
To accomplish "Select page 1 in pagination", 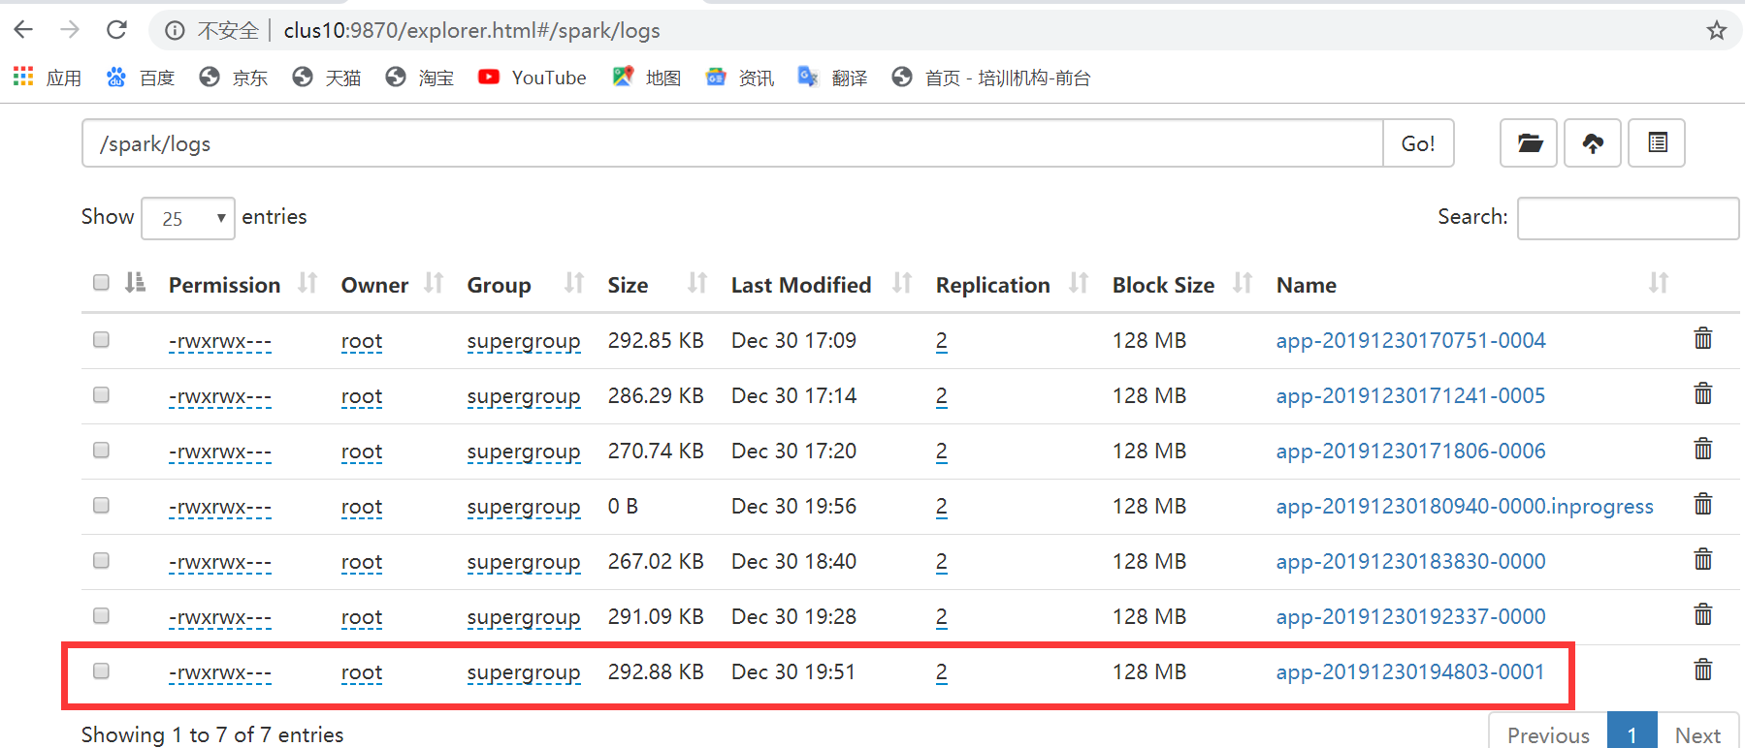I will click(1632, 732).
